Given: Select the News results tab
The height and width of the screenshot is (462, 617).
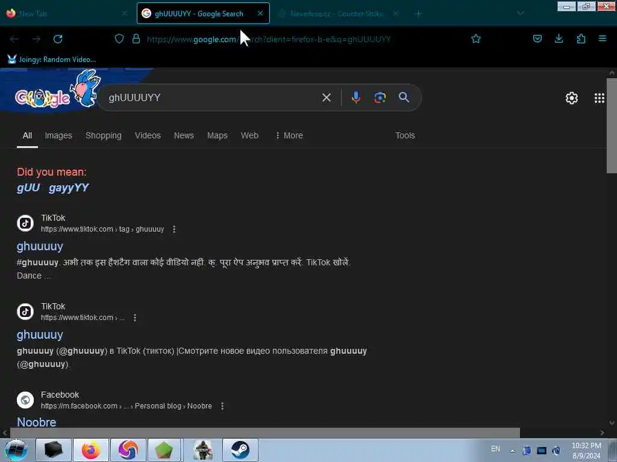Looking at the screenshot, I should (x=184, y=135).
